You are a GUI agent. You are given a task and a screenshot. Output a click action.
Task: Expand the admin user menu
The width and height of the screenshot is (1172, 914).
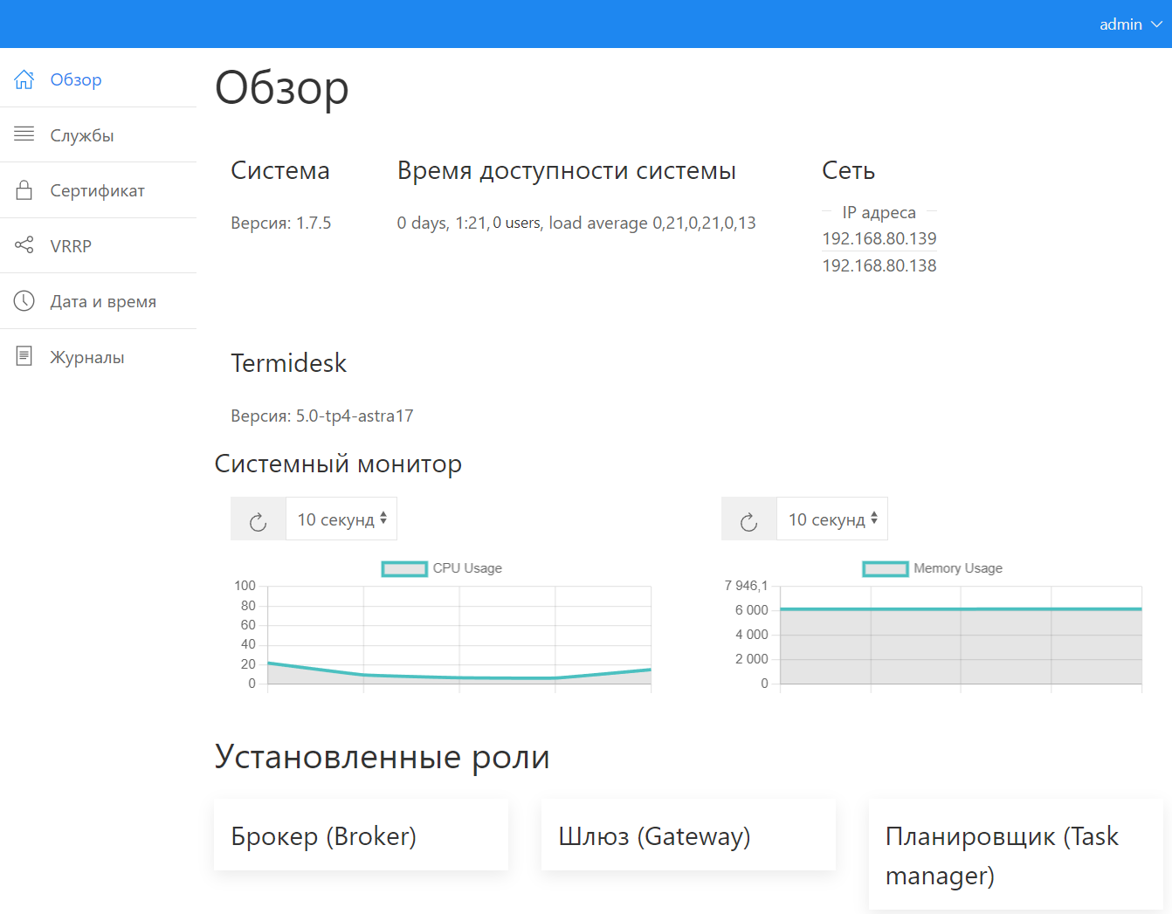click(1130, 24)
